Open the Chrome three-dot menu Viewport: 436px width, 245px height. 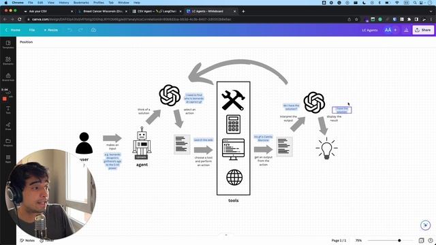(x=431, y=20)
